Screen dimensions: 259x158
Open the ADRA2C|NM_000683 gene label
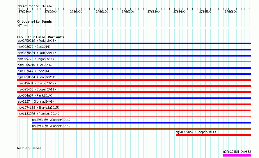pos(237,152)
